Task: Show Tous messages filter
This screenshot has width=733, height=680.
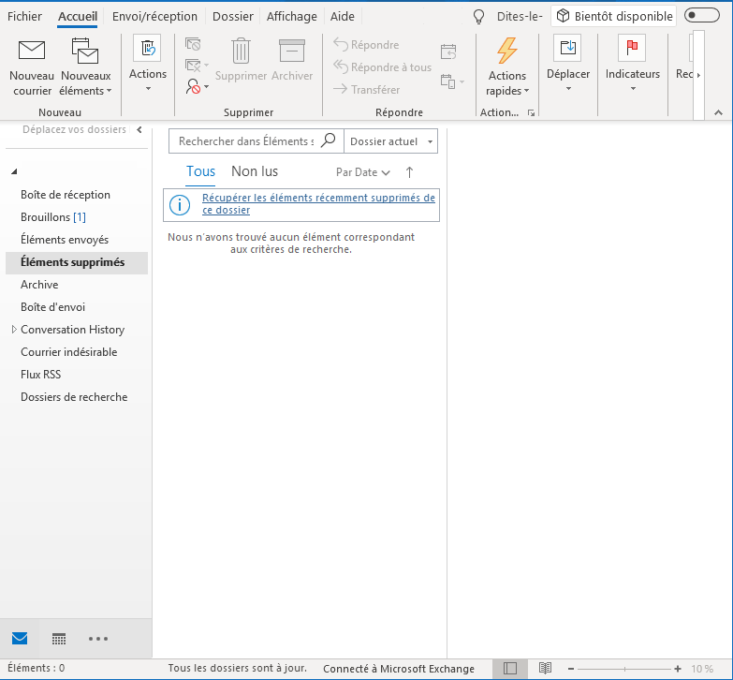Action: click(200, 171)
